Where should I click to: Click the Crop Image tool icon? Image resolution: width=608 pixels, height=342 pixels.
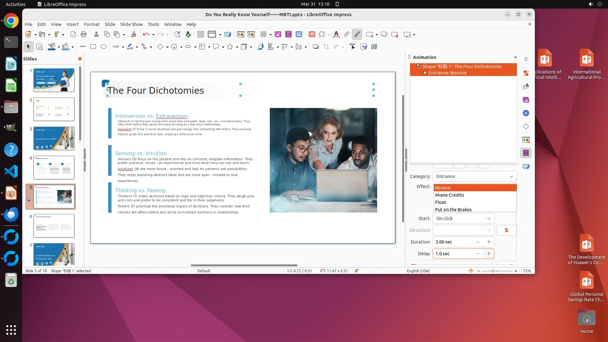pyautogui.click(x=326, y=47)
